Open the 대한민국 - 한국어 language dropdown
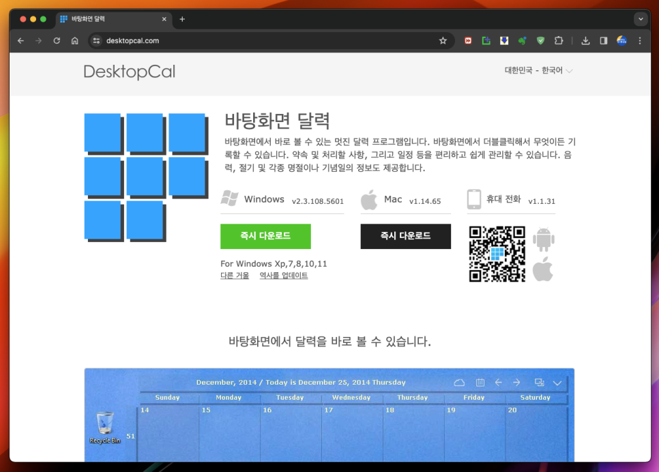This screenshot has height=472, width=659. pos(538,70)
